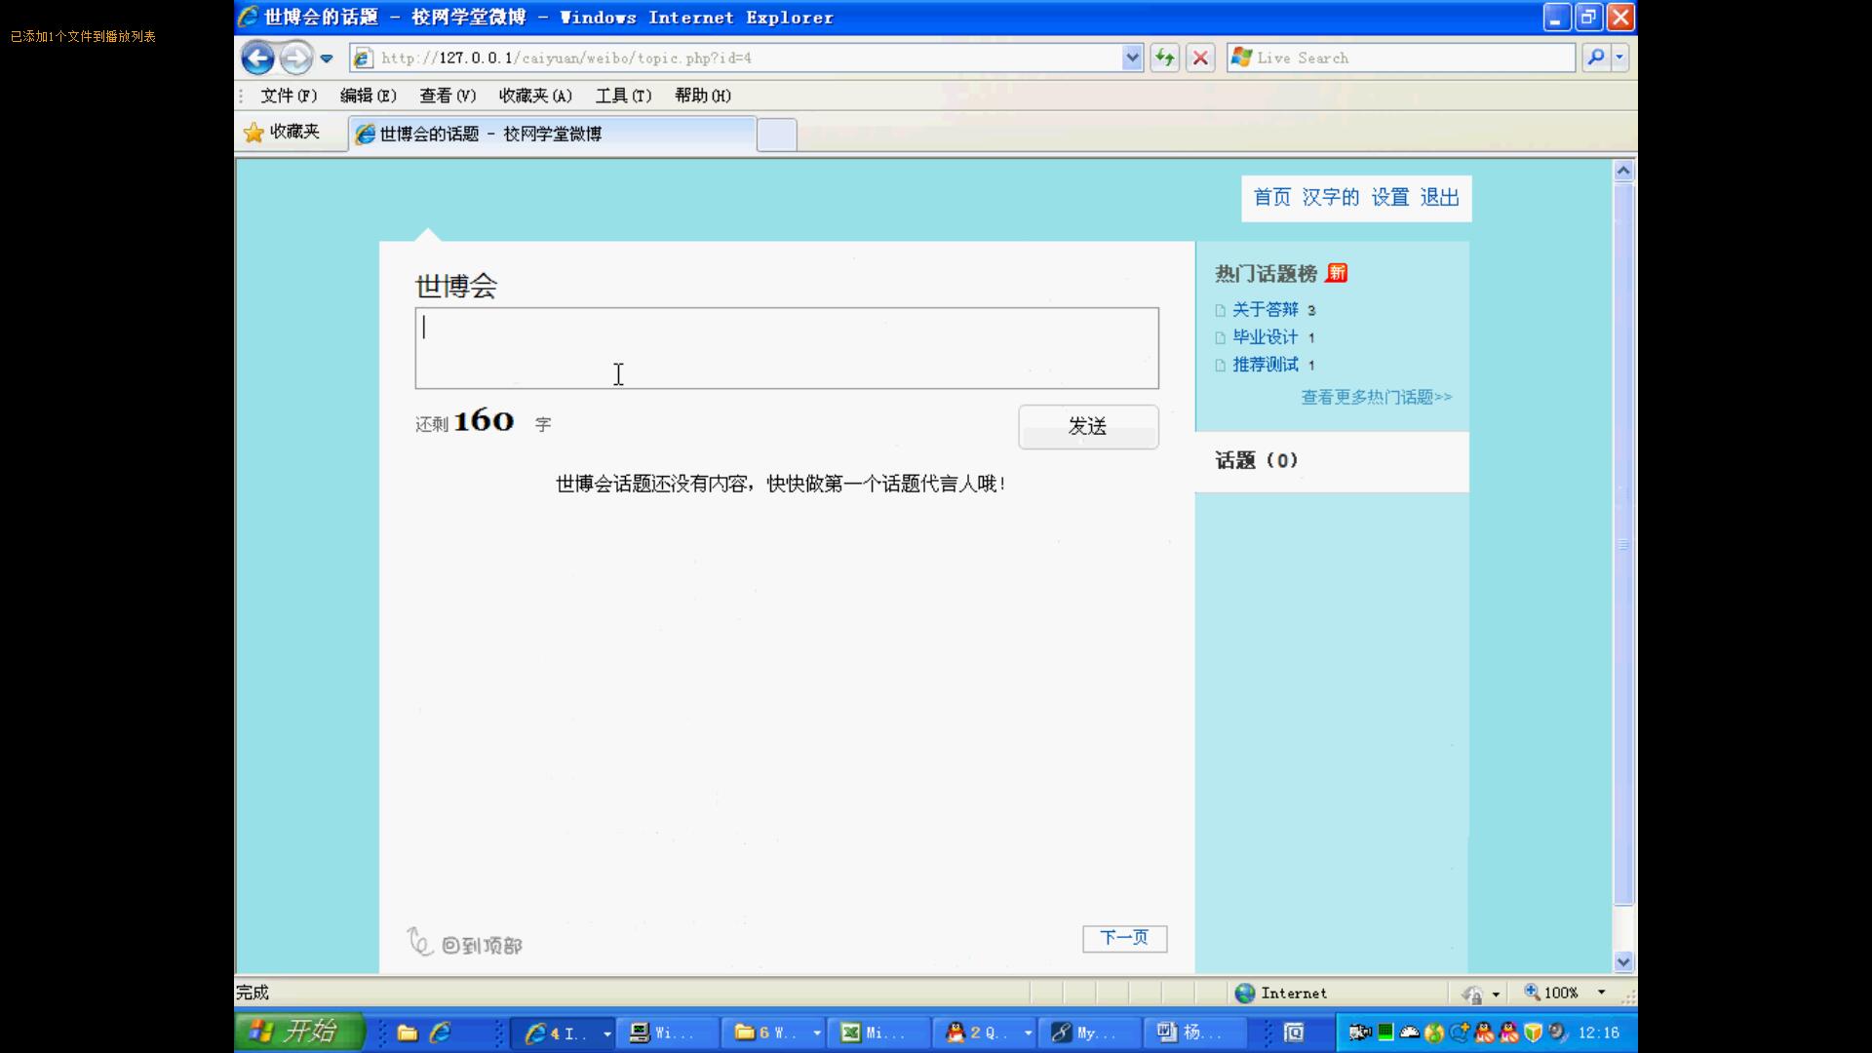This screenshot has width=1872, height=1053.
Task: Click the yellow-green globe tray icon
Action: pos(1434,1033)
